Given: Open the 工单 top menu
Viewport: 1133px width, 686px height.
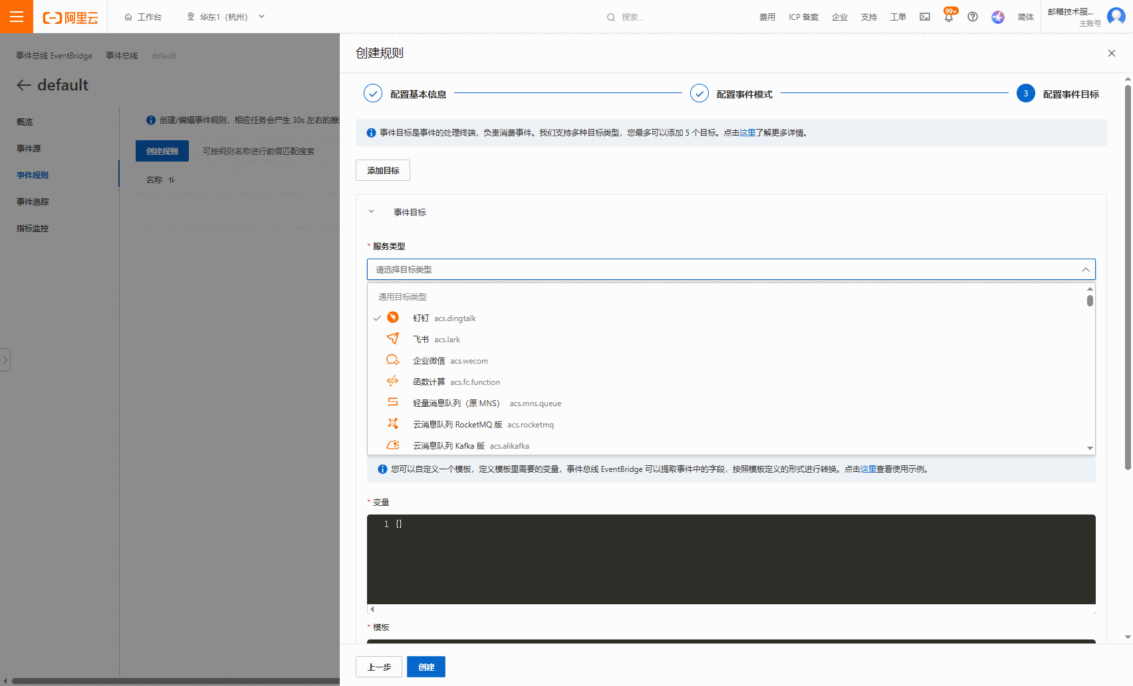Looking at the screenshot, I should click(898, 17).
